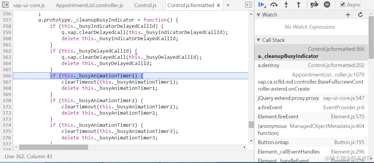Open AppointmentList...roller.js:1079 link

click(328, 75)
